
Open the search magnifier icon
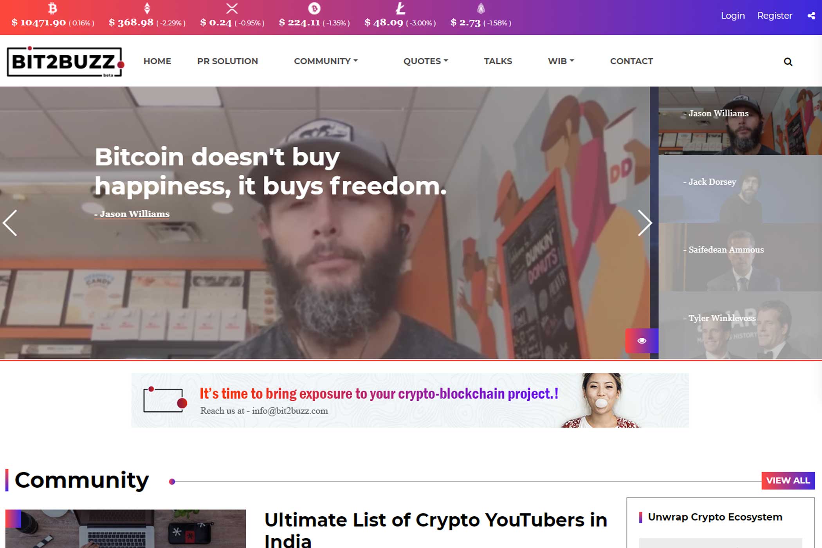(788, 62)
